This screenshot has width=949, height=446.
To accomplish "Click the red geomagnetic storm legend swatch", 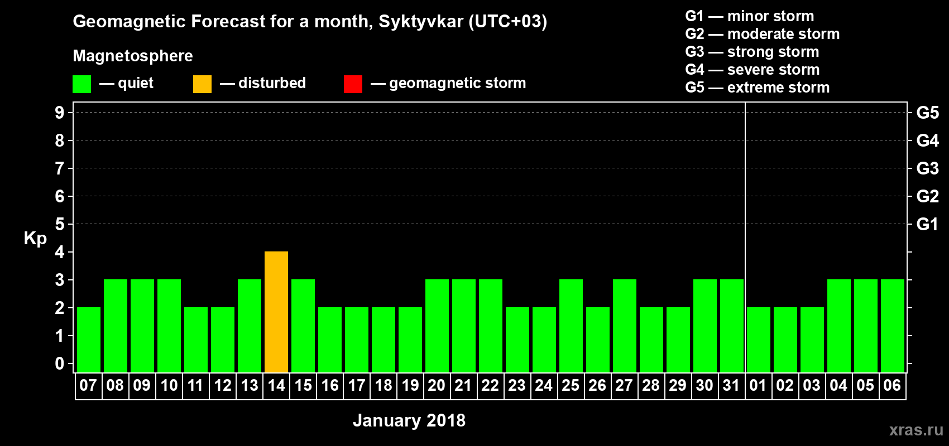I will coord(353,84).
